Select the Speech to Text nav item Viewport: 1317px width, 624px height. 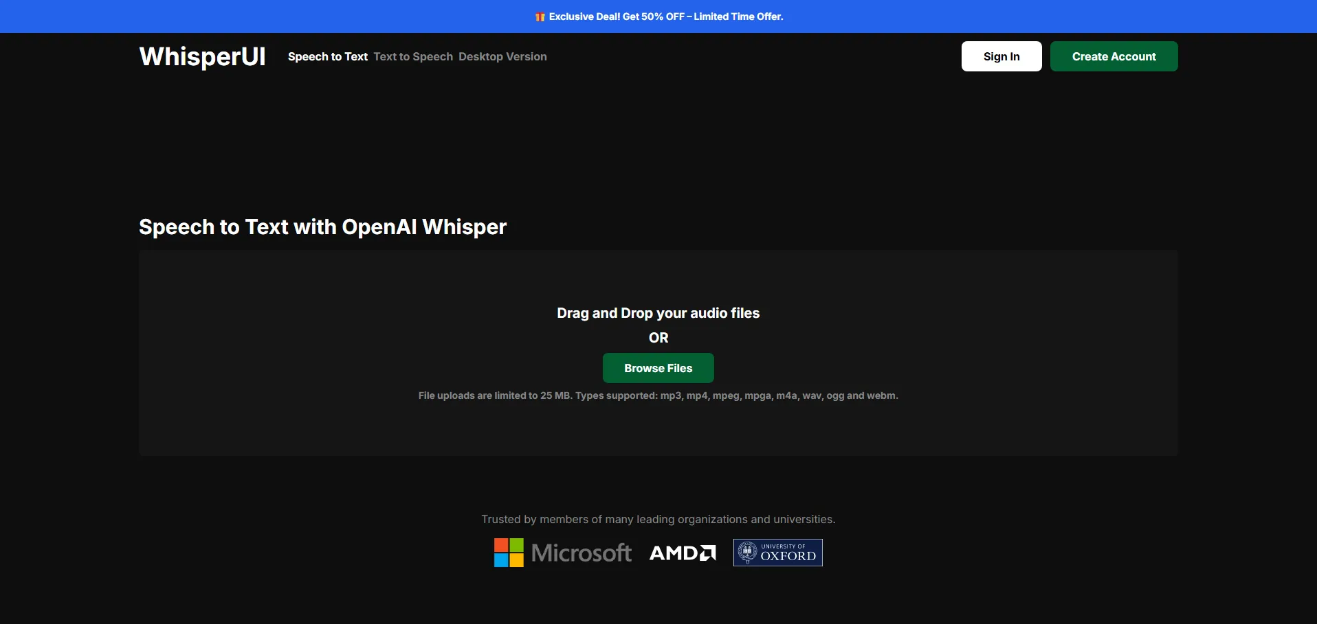(327, 57)
